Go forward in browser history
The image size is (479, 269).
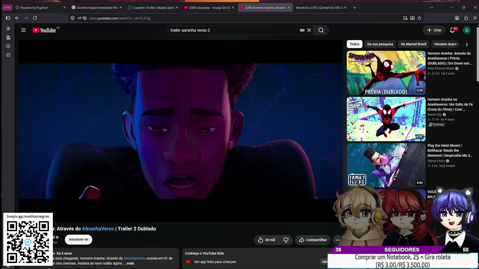pos(26,18)
